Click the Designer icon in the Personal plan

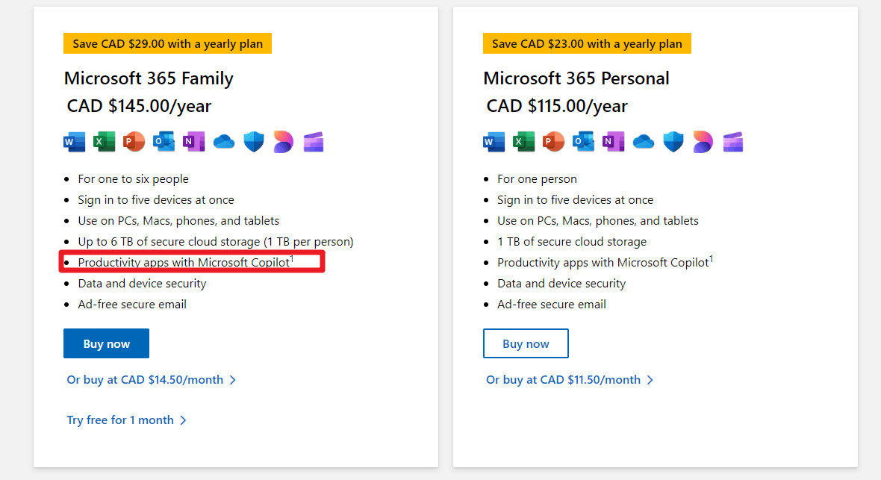tap(703, 142)
